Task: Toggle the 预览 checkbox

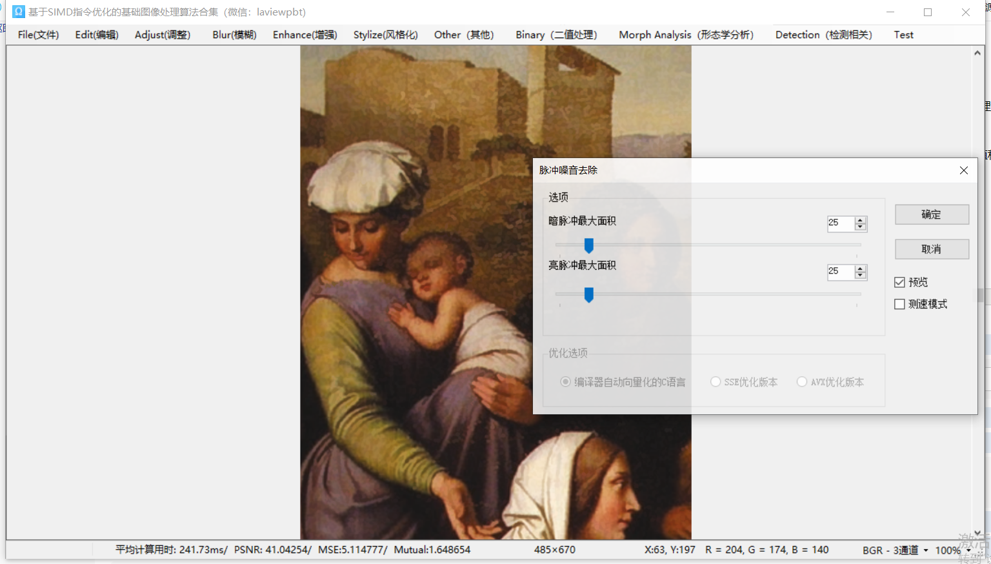Action: pos(899,282)
